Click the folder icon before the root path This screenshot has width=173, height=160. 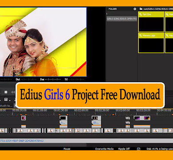141,9
